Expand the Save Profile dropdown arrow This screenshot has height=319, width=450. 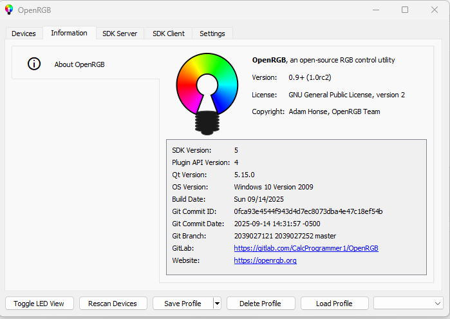click(x=217, y=304)
